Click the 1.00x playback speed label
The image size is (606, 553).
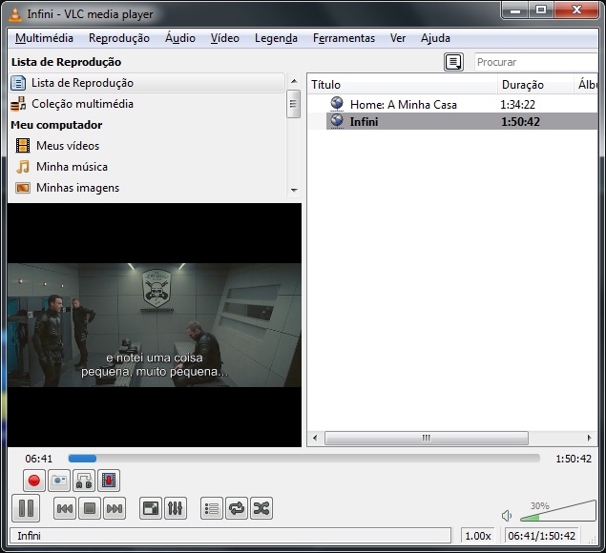[x=478, y=536]
